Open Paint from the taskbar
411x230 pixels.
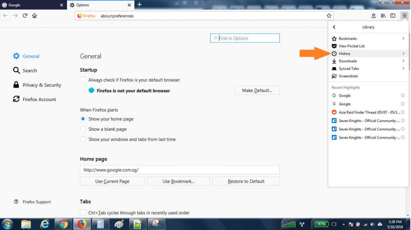click(119, 224)
